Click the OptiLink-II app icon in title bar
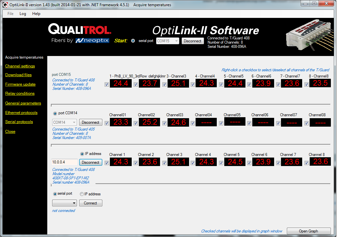Screen dimensions: 339x237 pyautogui.click(x=6, y=5)
